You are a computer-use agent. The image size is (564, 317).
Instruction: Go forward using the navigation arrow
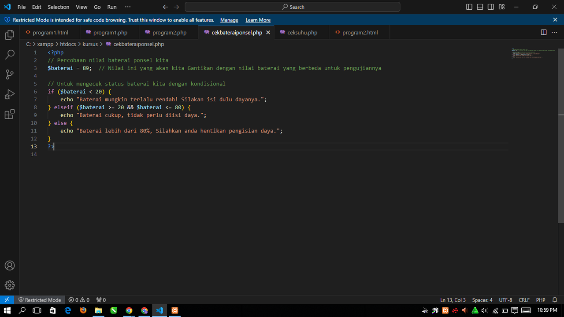[176, 7]
